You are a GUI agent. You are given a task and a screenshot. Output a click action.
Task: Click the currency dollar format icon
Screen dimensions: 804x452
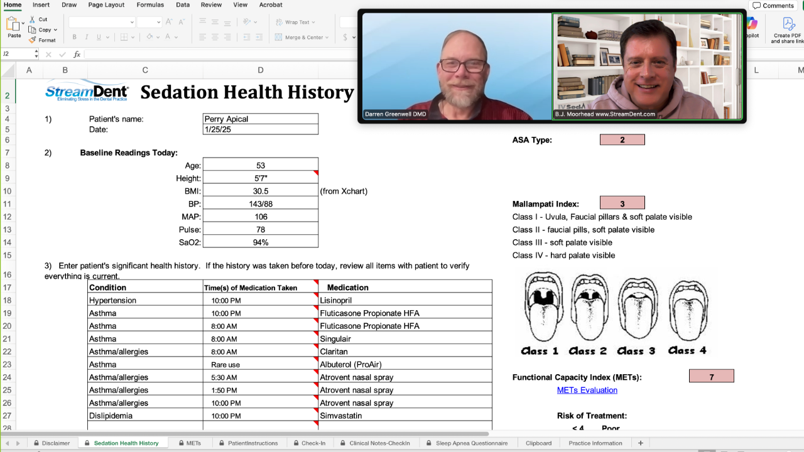(x=345, y=37)
